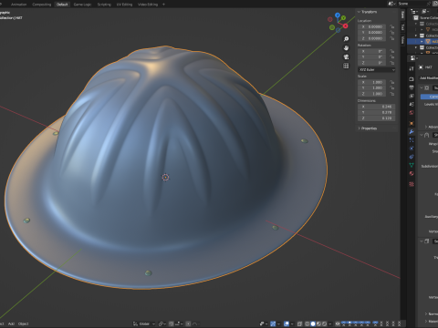Open Object Constraints properties tab icon
438x328 pixels.
pos(412,157)
